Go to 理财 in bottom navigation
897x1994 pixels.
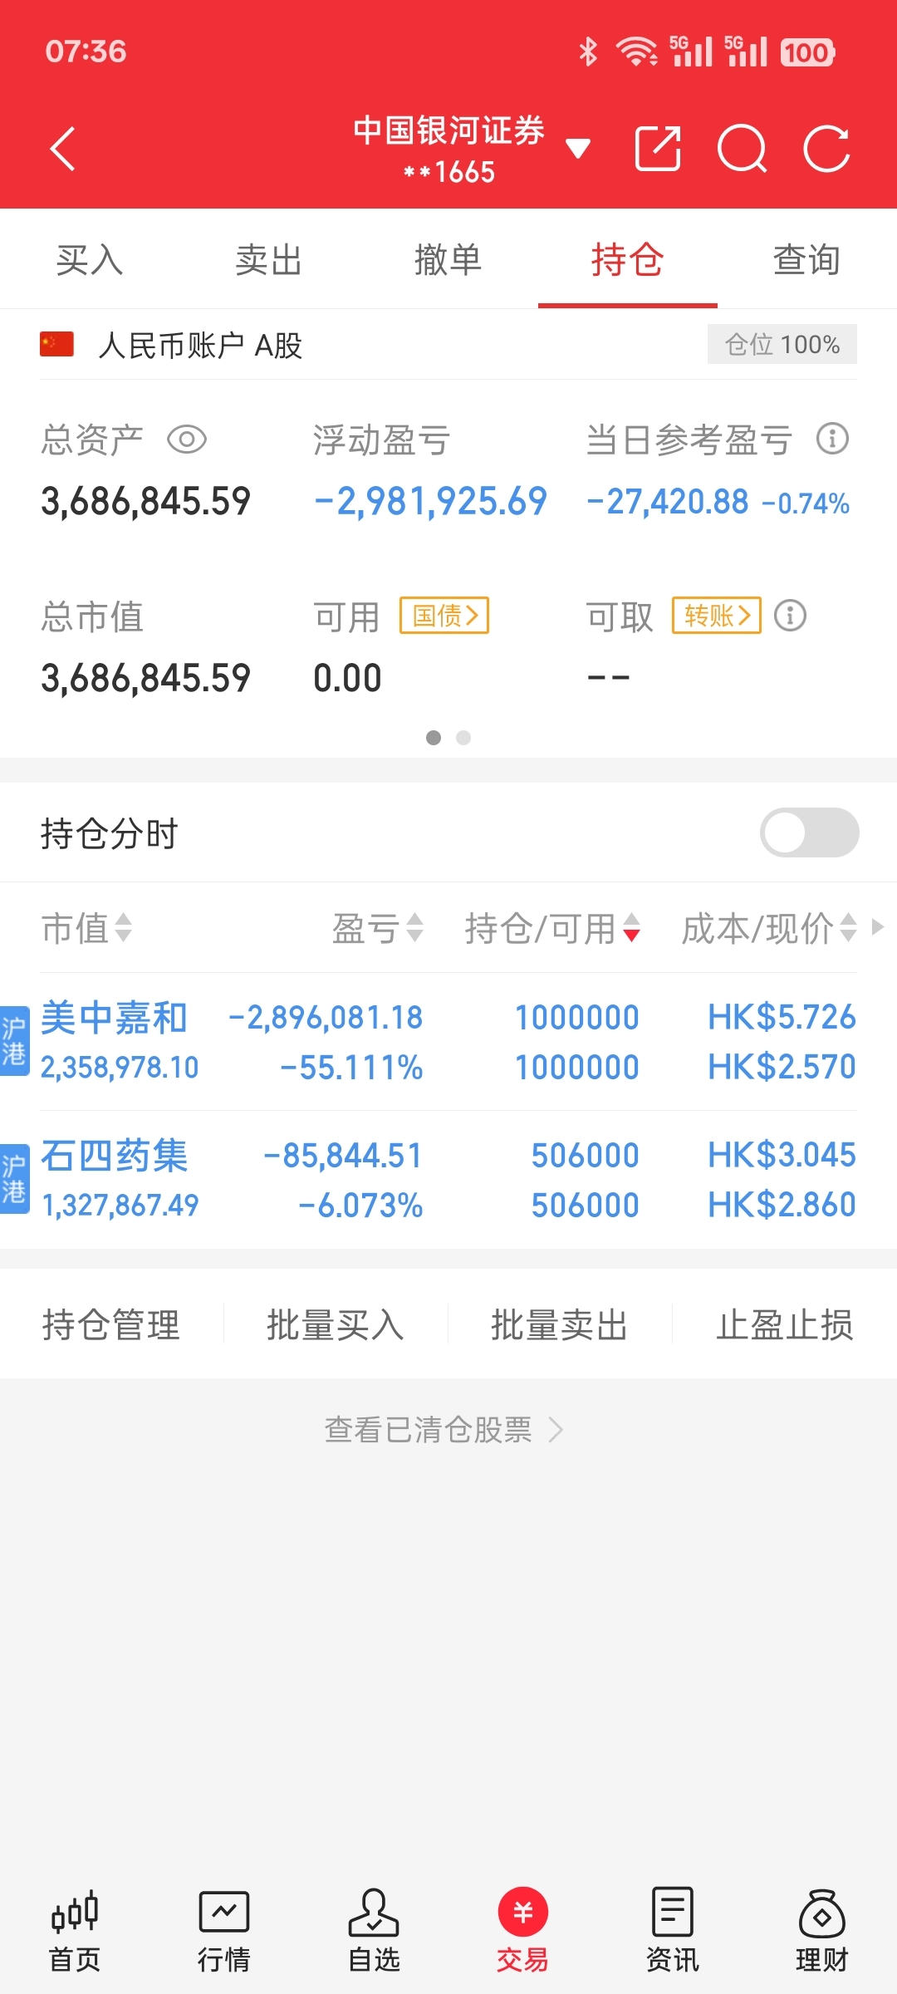pos(822,1929)
